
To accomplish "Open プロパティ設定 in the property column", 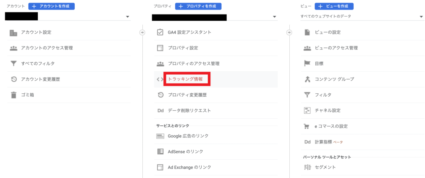I will click(216, 48).
